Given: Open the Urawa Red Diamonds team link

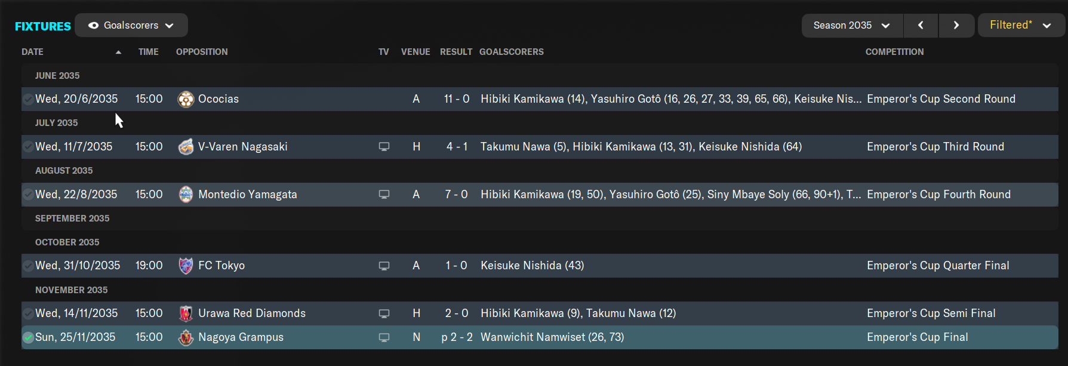Looking at the screenshot, I should coord(251,313).
